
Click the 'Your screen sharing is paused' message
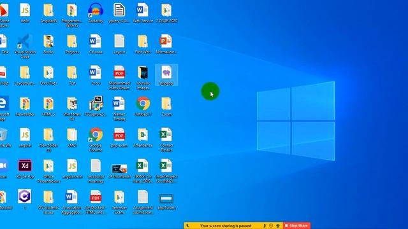point(226,226)
